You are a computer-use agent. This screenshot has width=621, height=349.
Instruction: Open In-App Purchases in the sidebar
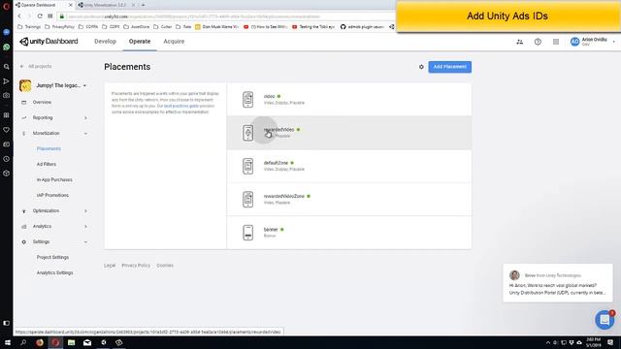point(54,179)
